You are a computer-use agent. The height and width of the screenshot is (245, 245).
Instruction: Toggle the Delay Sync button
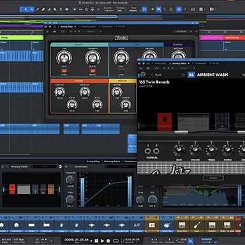64,71
